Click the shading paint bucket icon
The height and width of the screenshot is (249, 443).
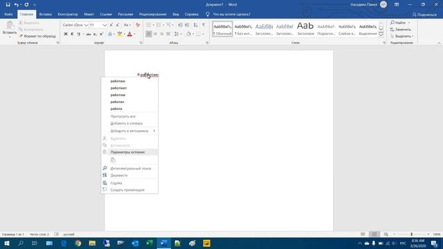[188, 34]
